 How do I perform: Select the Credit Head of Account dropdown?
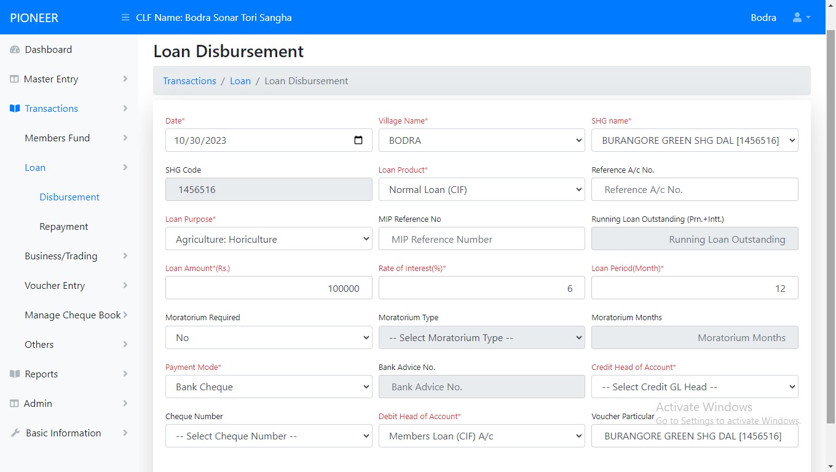click(695, 387)
